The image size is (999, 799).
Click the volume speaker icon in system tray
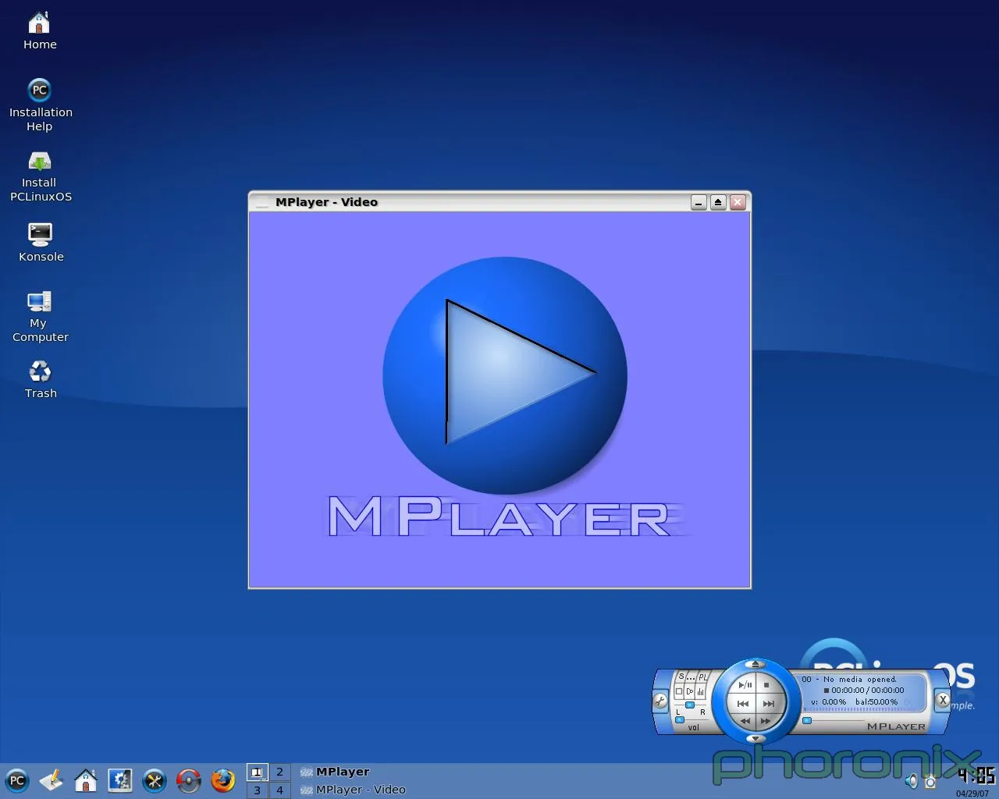tap(911, 781)
